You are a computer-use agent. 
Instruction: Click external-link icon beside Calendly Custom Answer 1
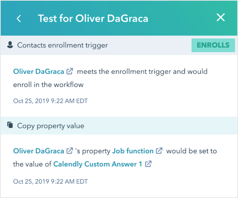(148, 164)
